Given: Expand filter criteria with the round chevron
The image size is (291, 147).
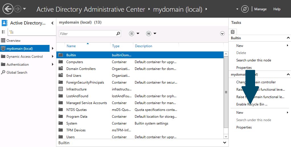Looking at the screenshot, I should tap(222, 34).
